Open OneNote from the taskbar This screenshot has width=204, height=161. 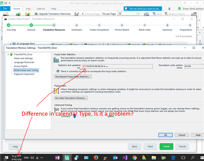pos(57,158)
